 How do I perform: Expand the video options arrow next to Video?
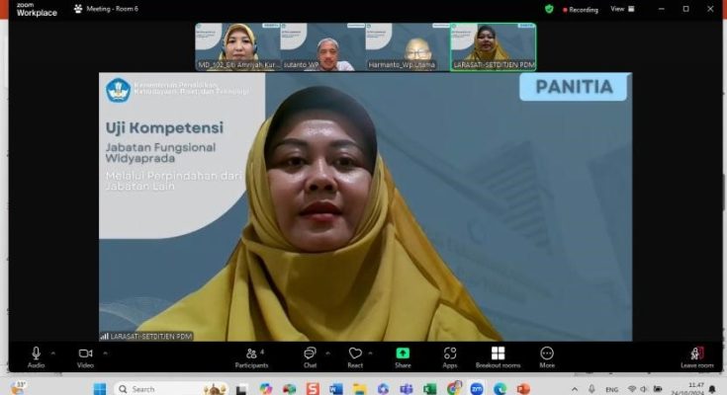pyautogui.click(x=104, y=353)
